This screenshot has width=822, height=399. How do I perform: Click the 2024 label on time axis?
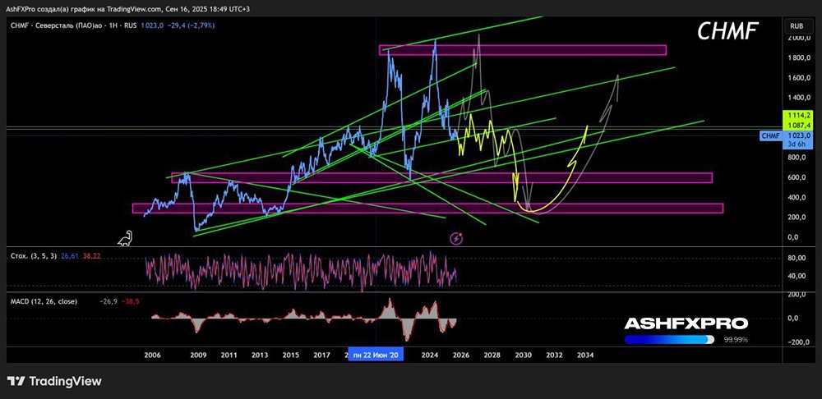pos(430,355)
